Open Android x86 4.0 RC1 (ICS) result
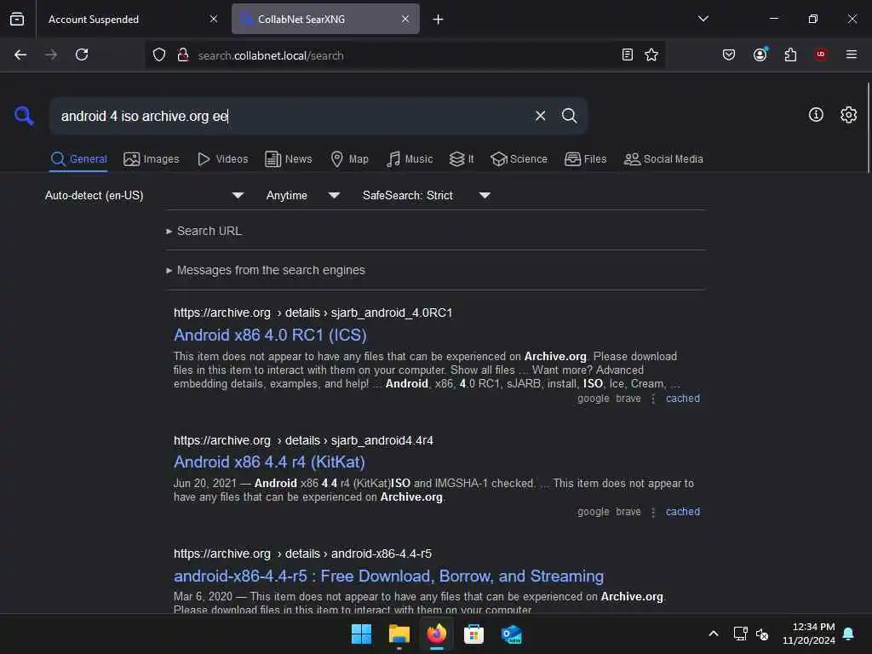The height and width of the screenshot is (654, 872). coord(270,335)
